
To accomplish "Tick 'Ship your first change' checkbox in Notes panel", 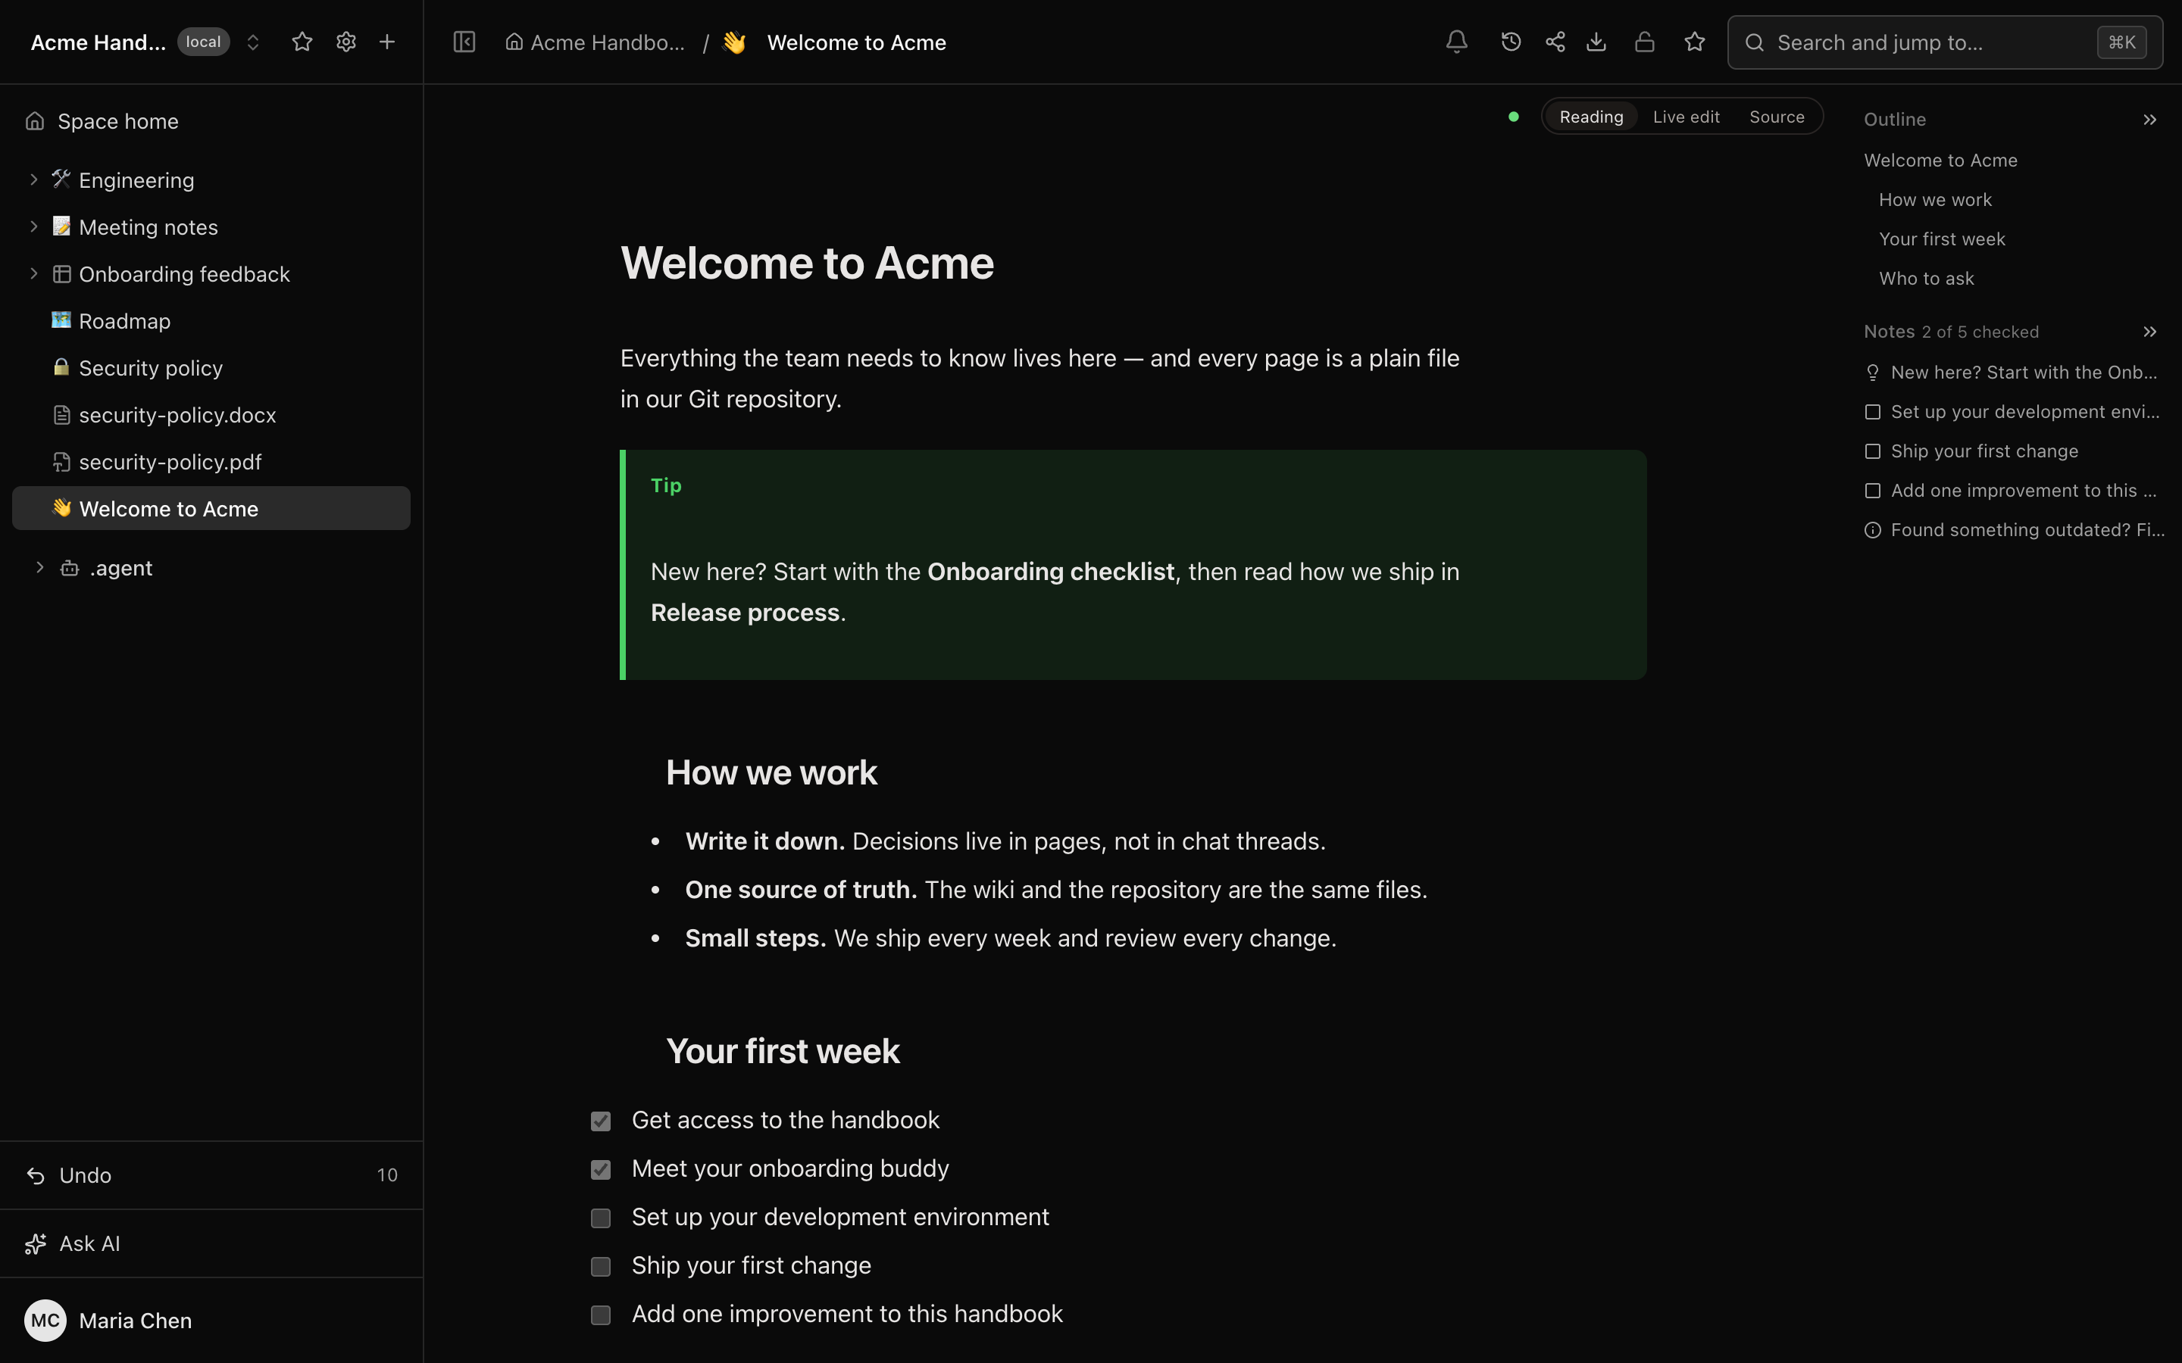I will pyautogui.click(x=1873, y=451).
